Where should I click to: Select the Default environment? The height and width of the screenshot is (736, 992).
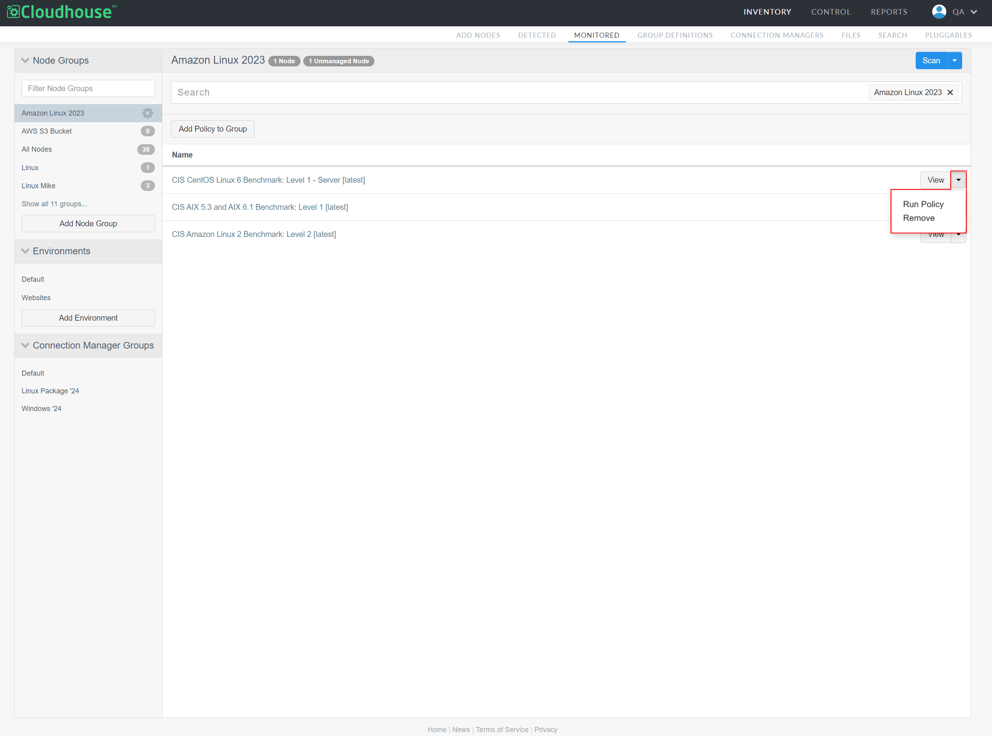click(x=33, y=279)
